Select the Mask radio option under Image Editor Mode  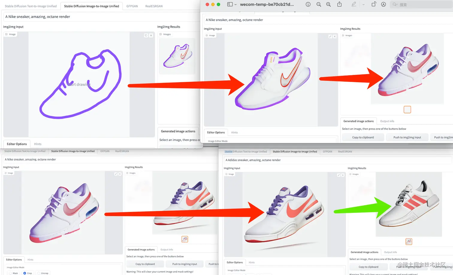coord(13,273)
